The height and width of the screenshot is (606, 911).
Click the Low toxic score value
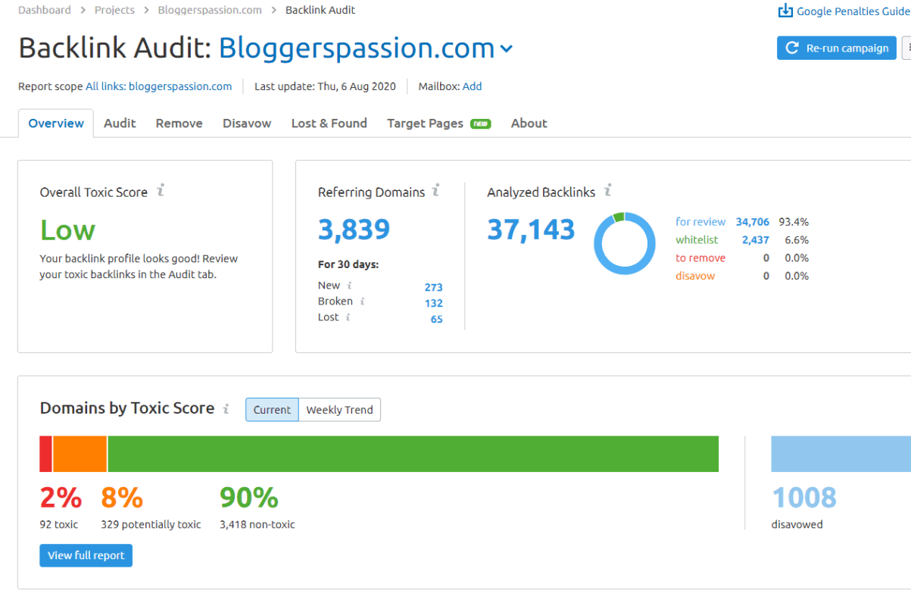pos(67,230)
